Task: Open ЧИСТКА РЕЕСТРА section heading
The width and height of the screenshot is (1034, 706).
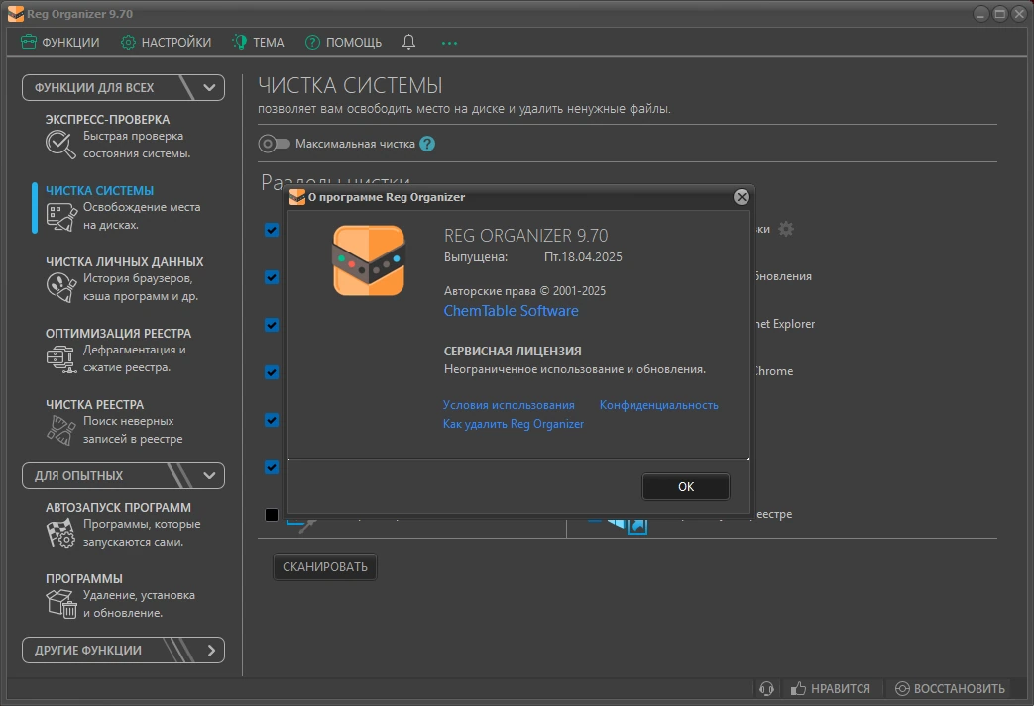Action: click(x=94, y=404)
